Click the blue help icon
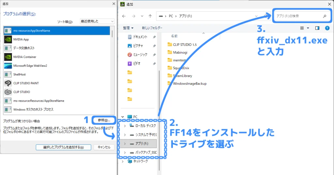Viewport: 334px width, 175px height. [x=327, y=28]
